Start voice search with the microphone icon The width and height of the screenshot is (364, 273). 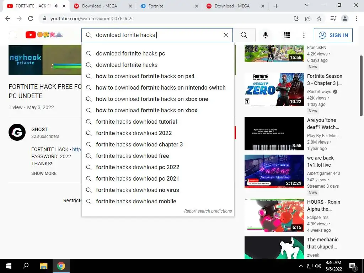click(x=265, y=35)
